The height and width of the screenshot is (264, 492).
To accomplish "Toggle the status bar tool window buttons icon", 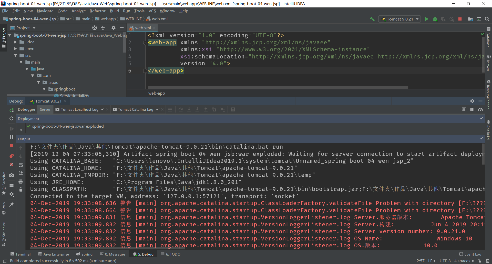I will (x=5, y=261).
